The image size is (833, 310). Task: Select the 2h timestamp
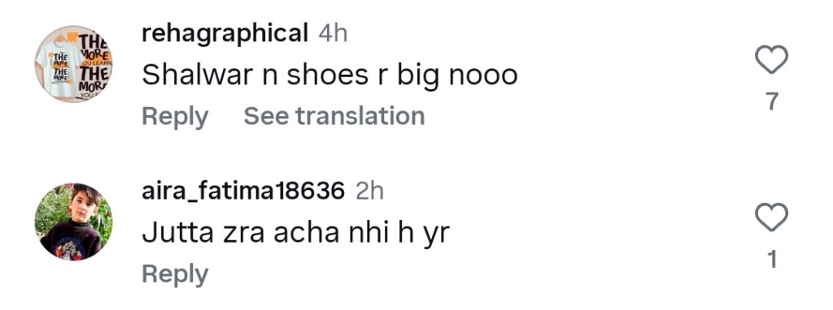370,192
